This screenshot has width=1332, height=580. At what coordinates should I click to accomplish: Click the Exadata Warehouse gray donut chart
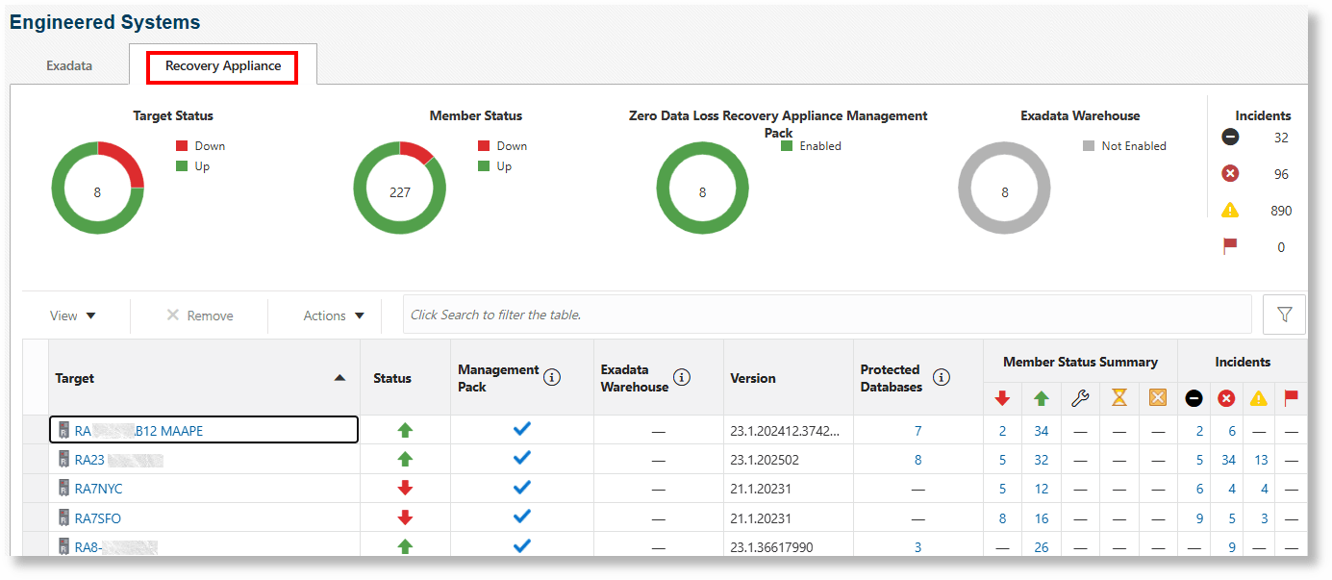[x=1005, y=189]
